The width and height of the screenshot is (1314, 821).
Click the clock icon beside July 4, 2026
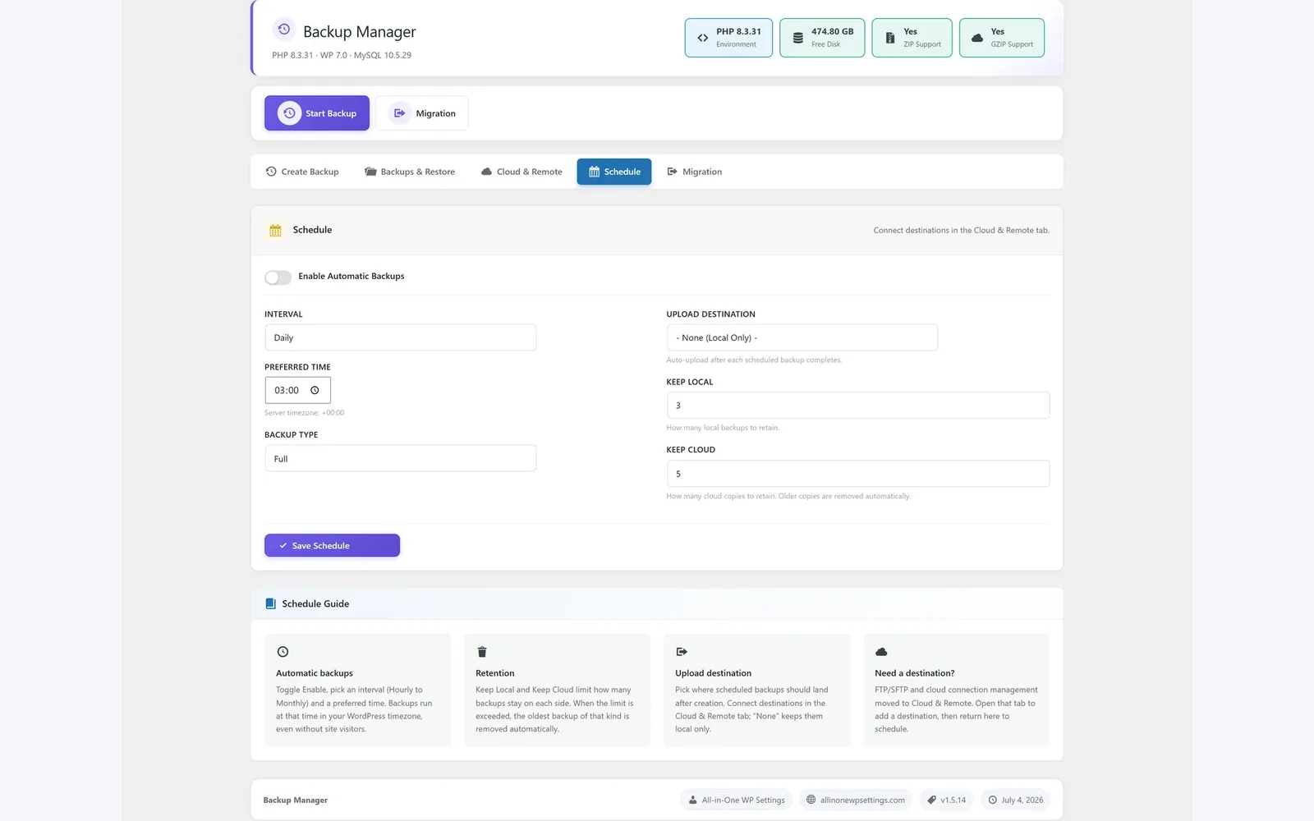pos(993,800)
